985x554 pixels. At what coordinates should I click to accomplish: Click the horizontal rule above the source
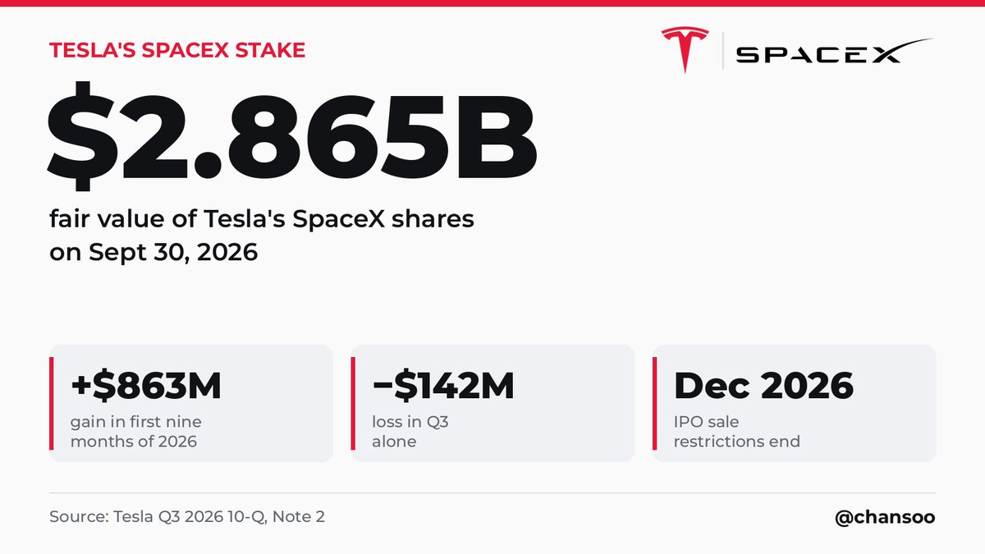coord(492,493)
